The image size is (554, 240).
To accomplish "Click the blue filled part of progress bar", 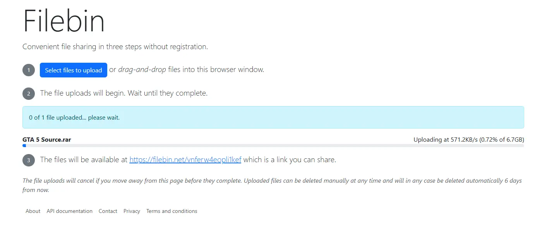I will click(24, 146).
